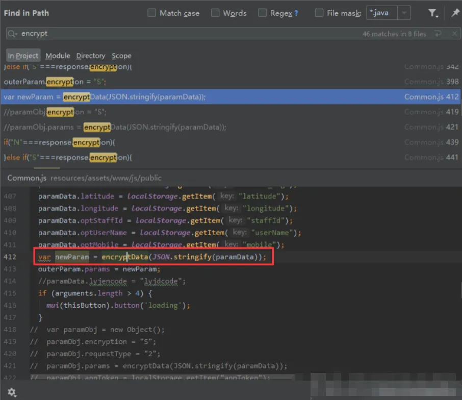The width and height of the screenshot is (462, 400).
Task: Enable the Regex checkbox
Action: (x=262, y=13)
